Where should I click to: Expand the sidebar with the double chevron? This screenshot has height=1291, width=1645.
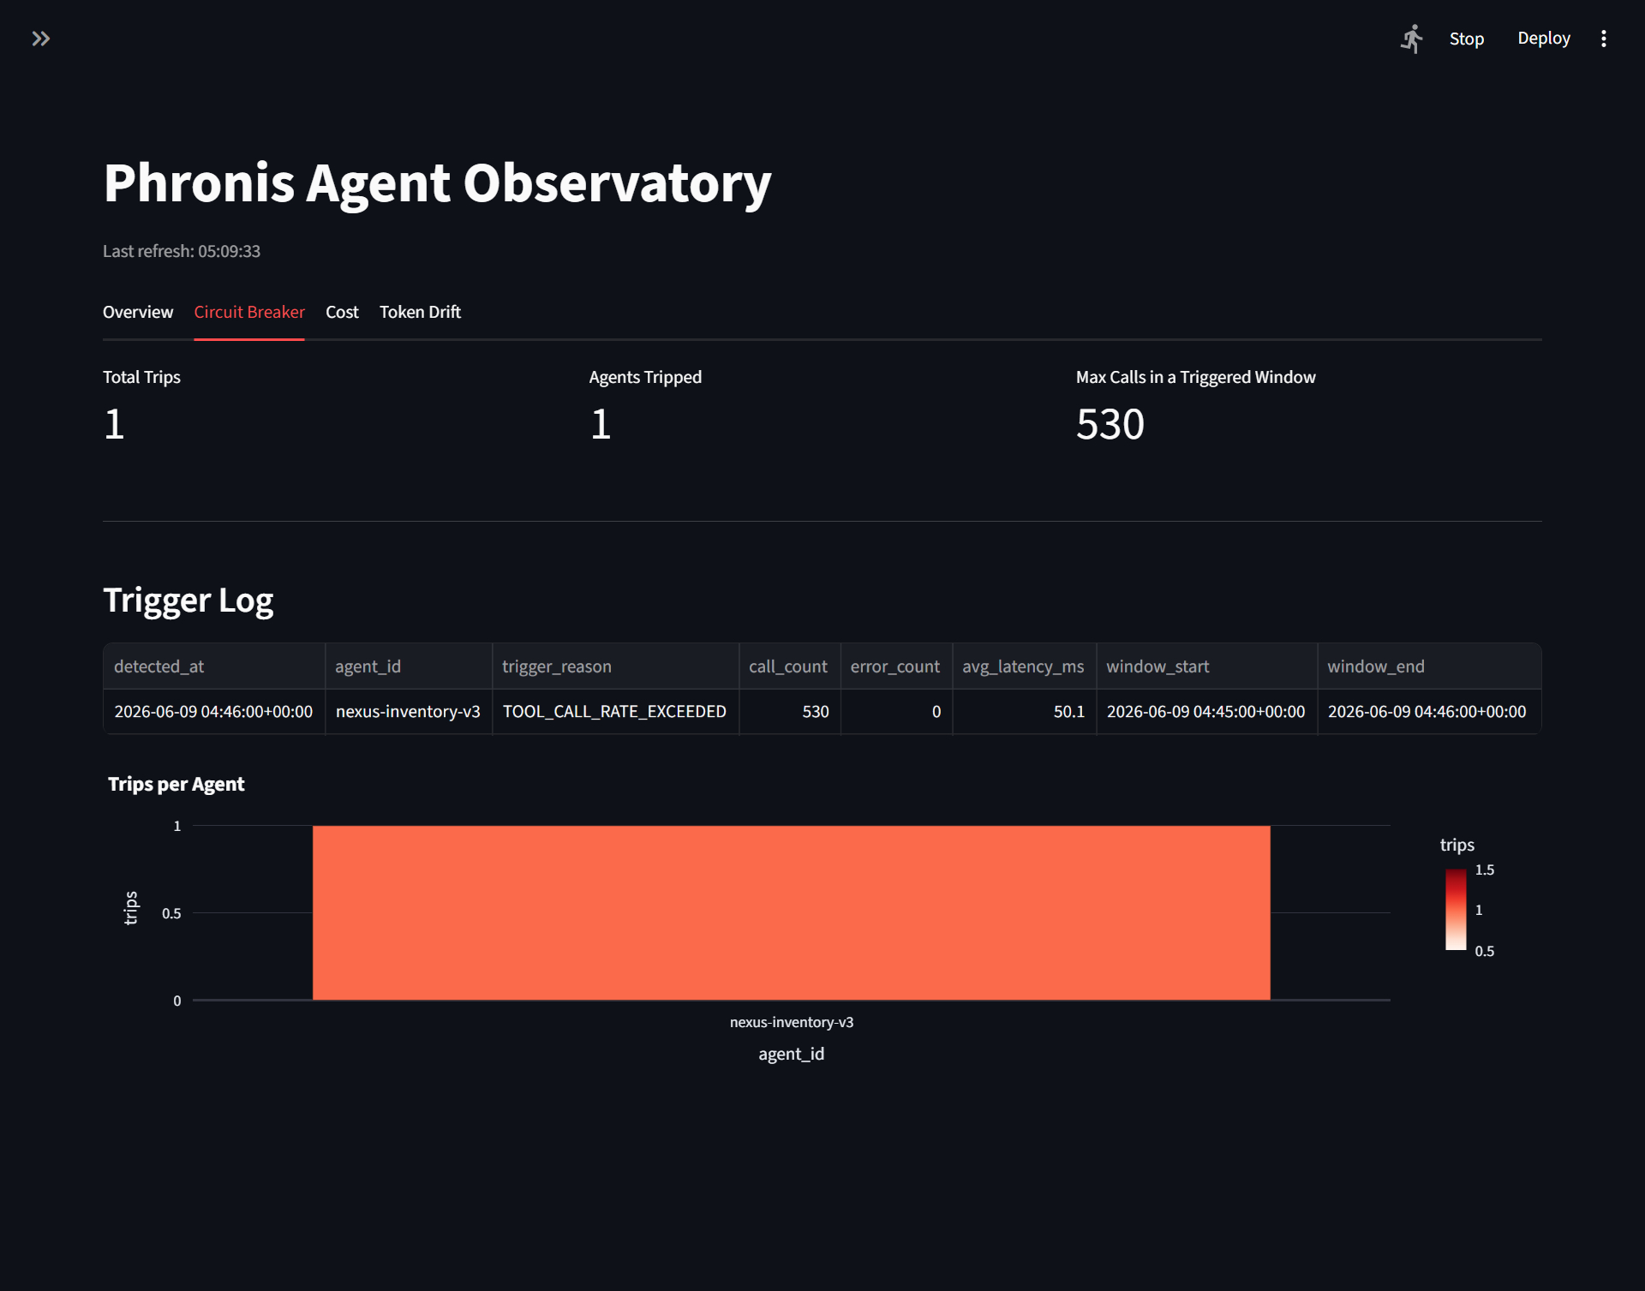[40, 39]
